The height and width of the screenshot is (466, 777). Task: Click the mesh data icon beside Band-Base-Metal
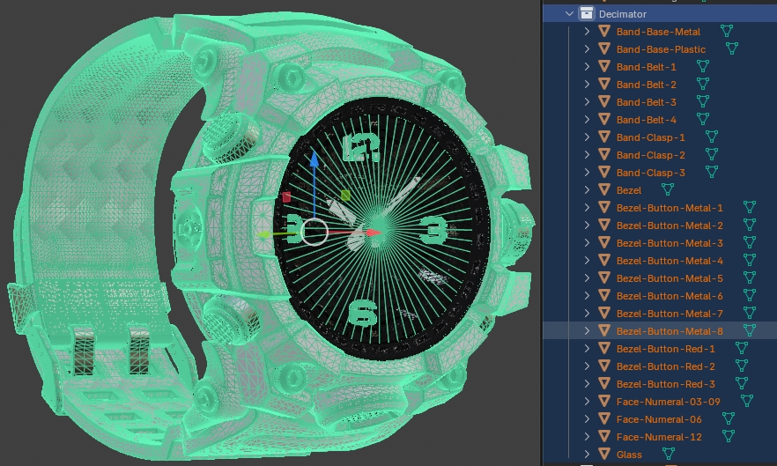pyautogui.click(x=727, y=31)
